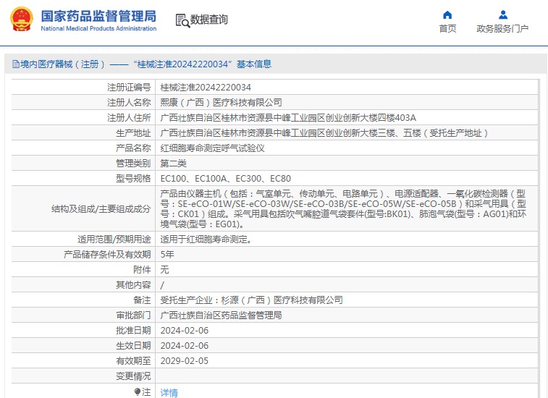The height and width of the screenshot is (398, 548).
Task: Click the 生产地址 value with 受托生产地址
Action: pos(324,132)
